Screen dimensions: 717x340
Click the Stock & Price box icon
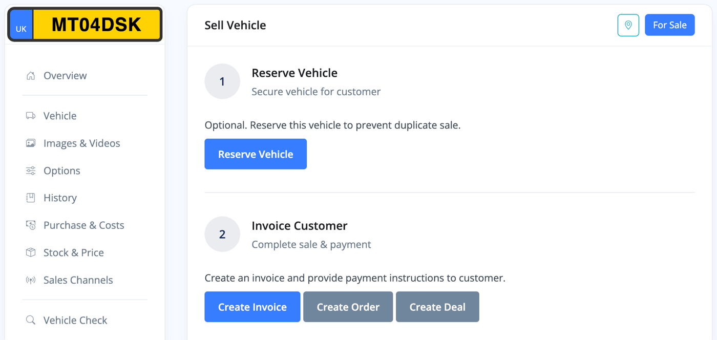tap(31, 252)
